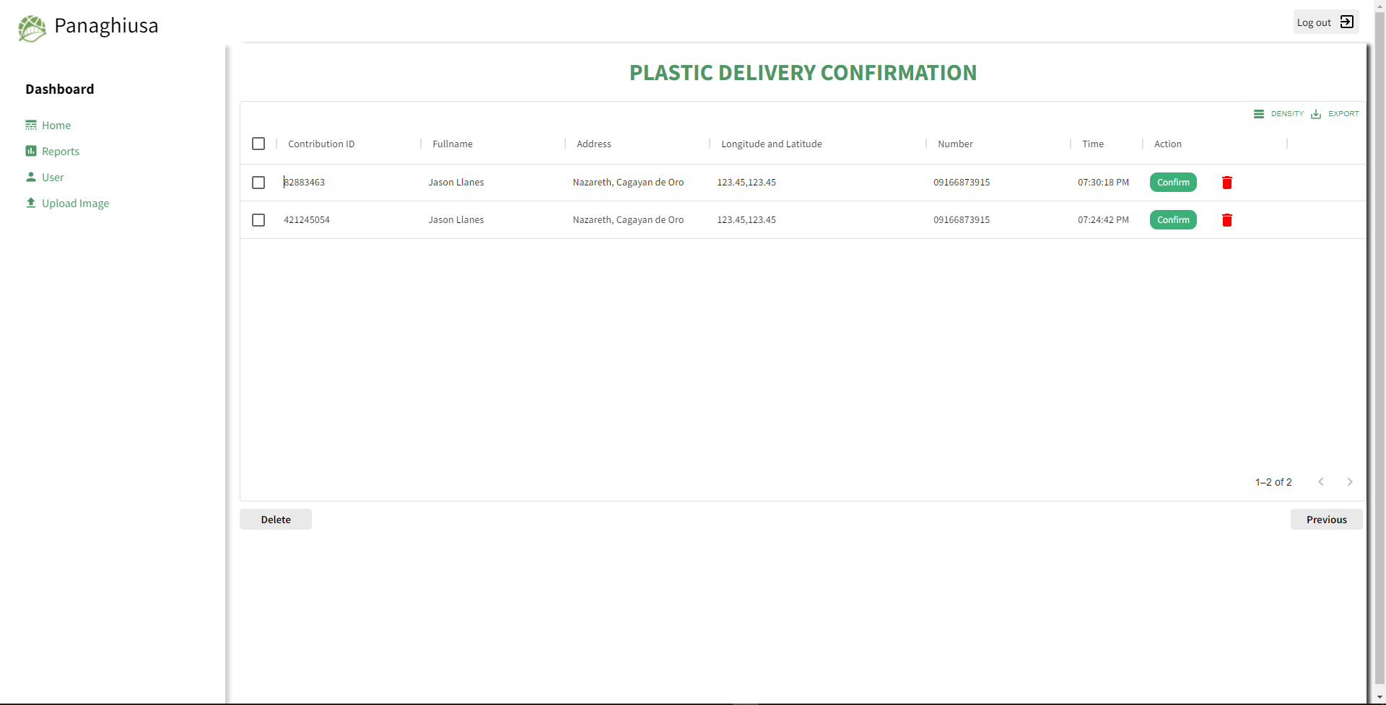Click the vertical page scrollbar

point(1380,346)
